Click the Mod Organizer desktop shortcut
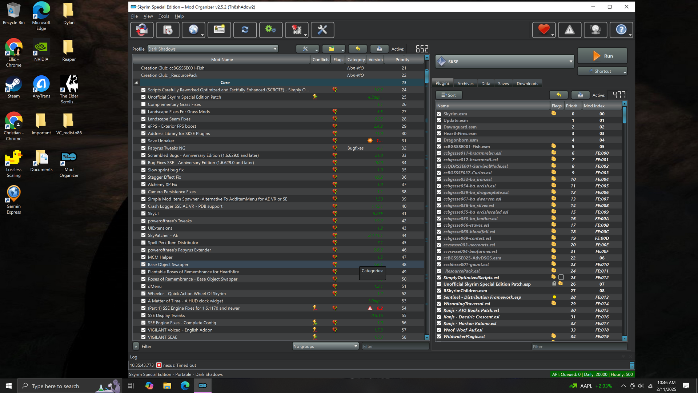The image size is (698, 393). tap(69, 164)
